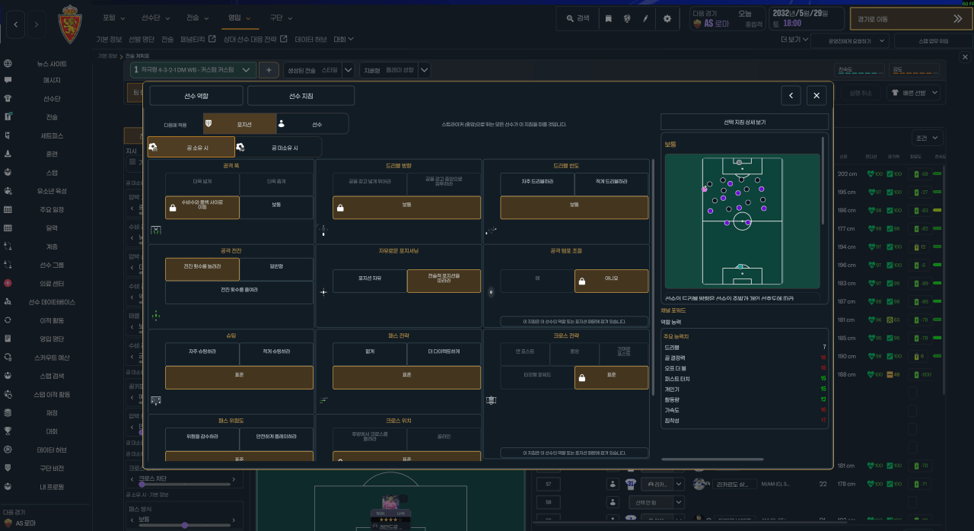The image size is (974, 531).
Task: Click the Real Zaragoza club crest
Action: 73,24
